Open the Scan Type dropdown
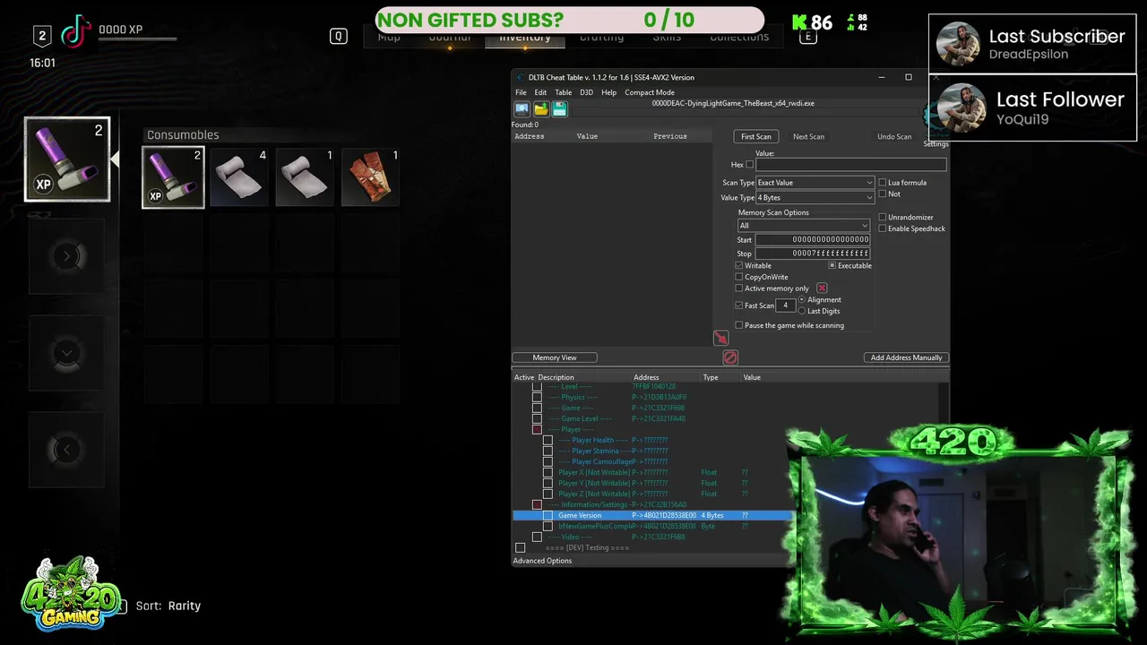The height and width of the screenshot is (645, 1147). (815, 183)
